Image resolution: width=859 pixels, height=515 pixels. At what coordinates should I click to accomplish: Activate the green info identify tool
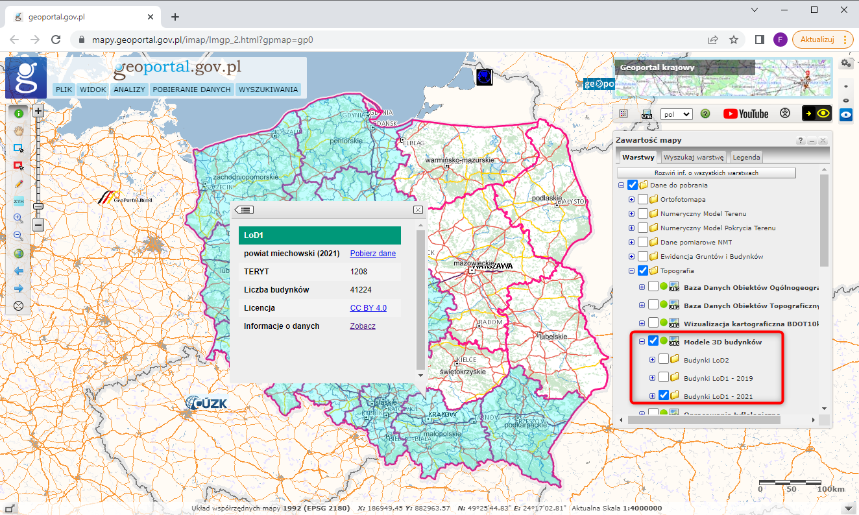pyautogui.click(x=19, y=113)
